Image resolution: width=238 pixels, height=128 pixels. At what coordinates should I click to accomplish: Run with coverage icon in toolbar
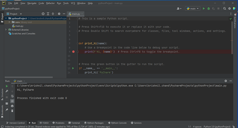214,9
